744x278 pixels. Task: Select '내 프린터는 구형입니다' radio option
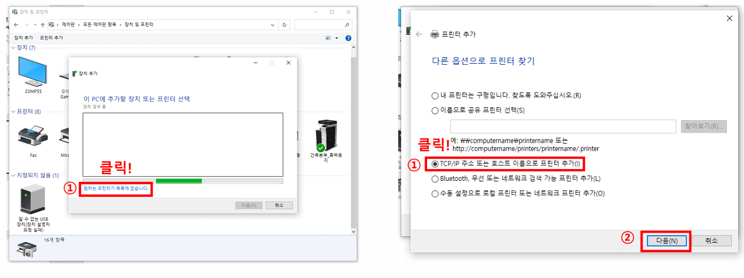click(435, 95)
